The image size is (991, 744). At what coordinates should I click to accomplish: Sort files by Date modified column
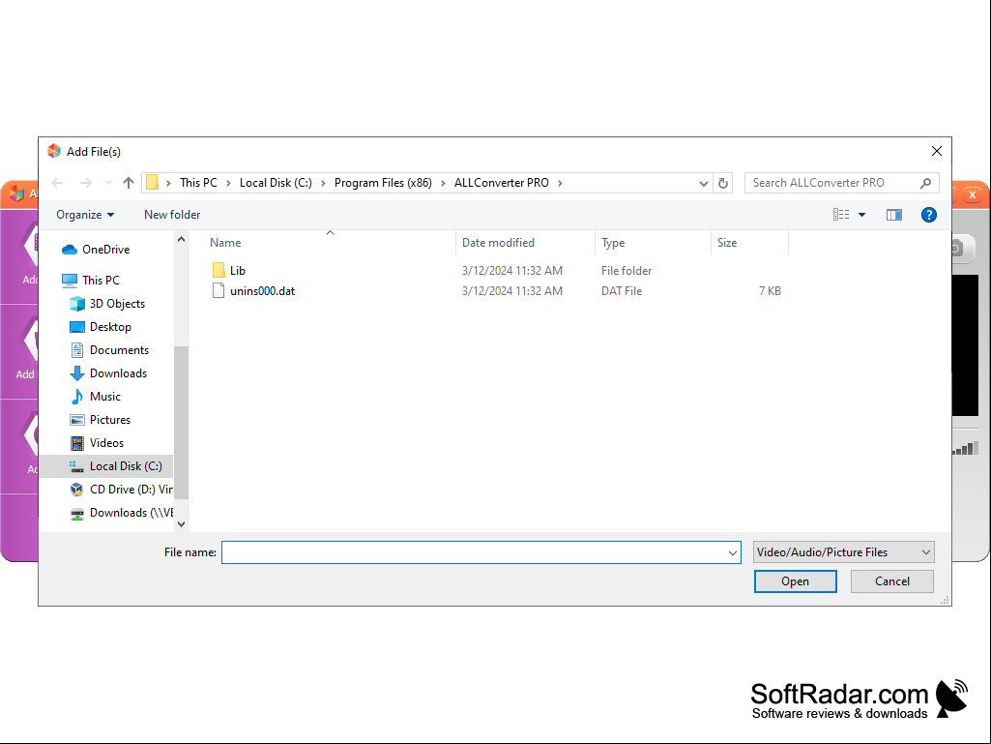498,243
